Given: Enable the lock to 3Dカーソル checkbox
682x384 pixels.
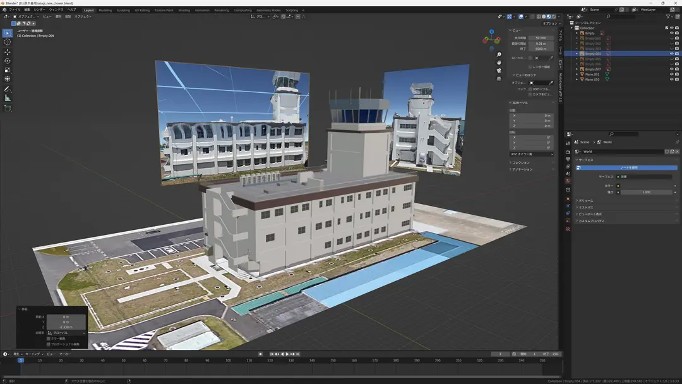Looking at the screenshot, I should (x=530, y=89).
